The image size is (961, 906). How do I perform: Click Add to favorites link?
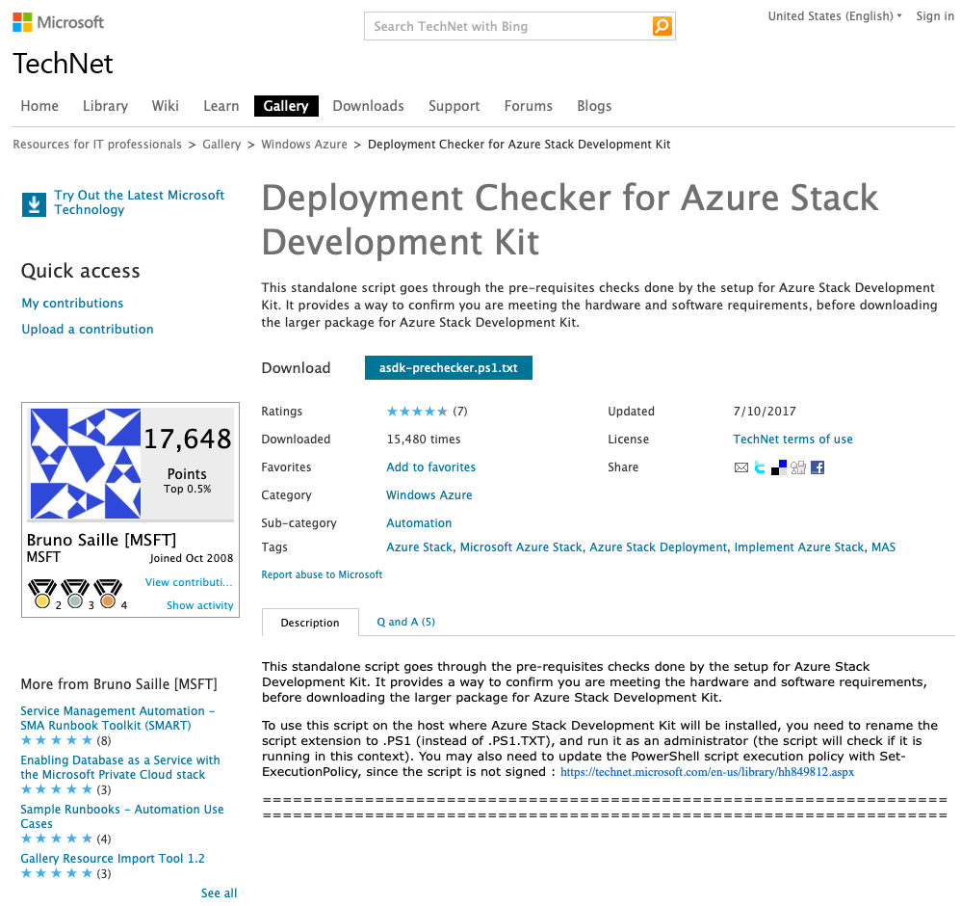430,467
